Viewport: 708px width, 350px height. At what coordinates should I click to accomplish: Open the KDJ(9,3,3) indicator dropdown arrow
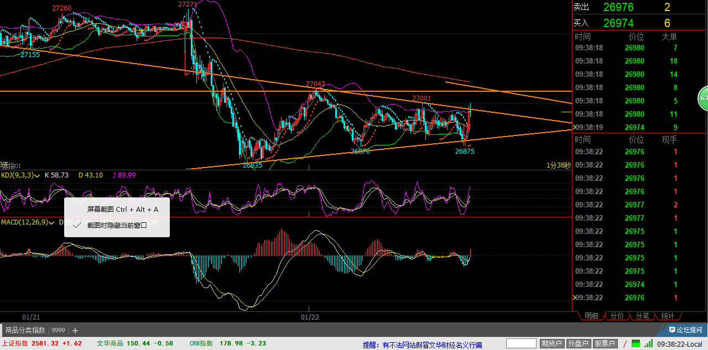(37, 175)
